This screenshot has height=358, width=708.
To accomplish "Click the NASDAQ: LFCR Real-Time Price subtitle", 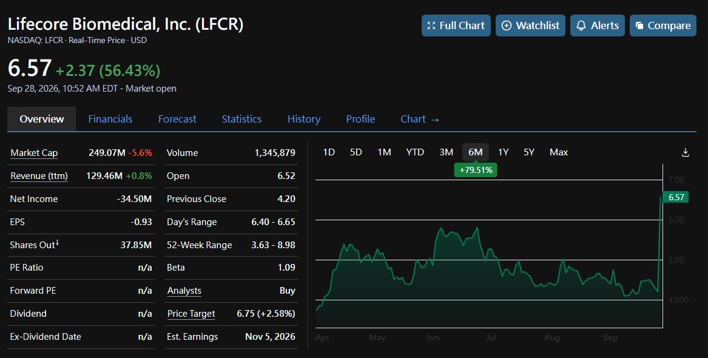I will point(77,40).
